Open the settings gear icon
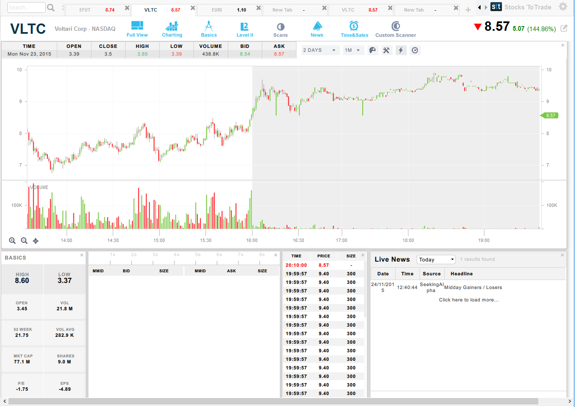Screen dimensions: 575x407 coord(563,6)
